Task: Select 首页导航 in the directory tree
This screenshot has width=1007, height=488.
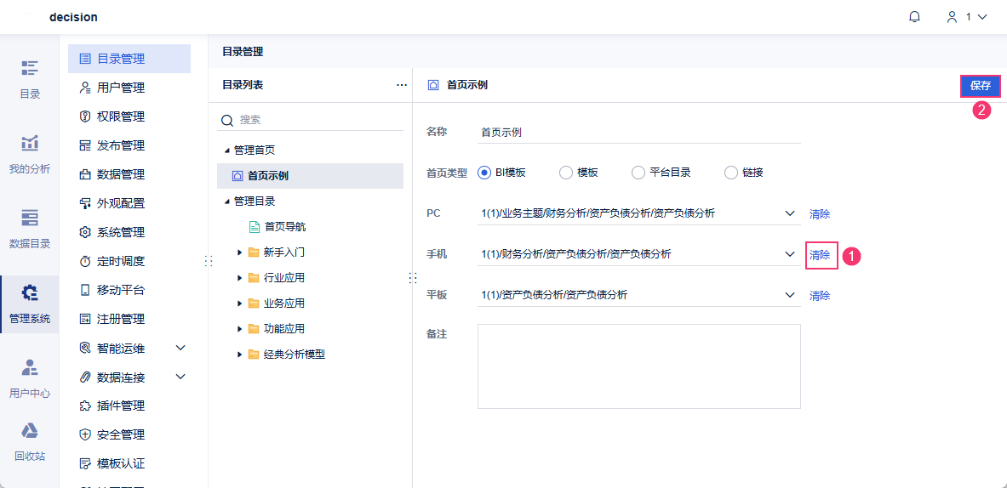Action: 284,227
